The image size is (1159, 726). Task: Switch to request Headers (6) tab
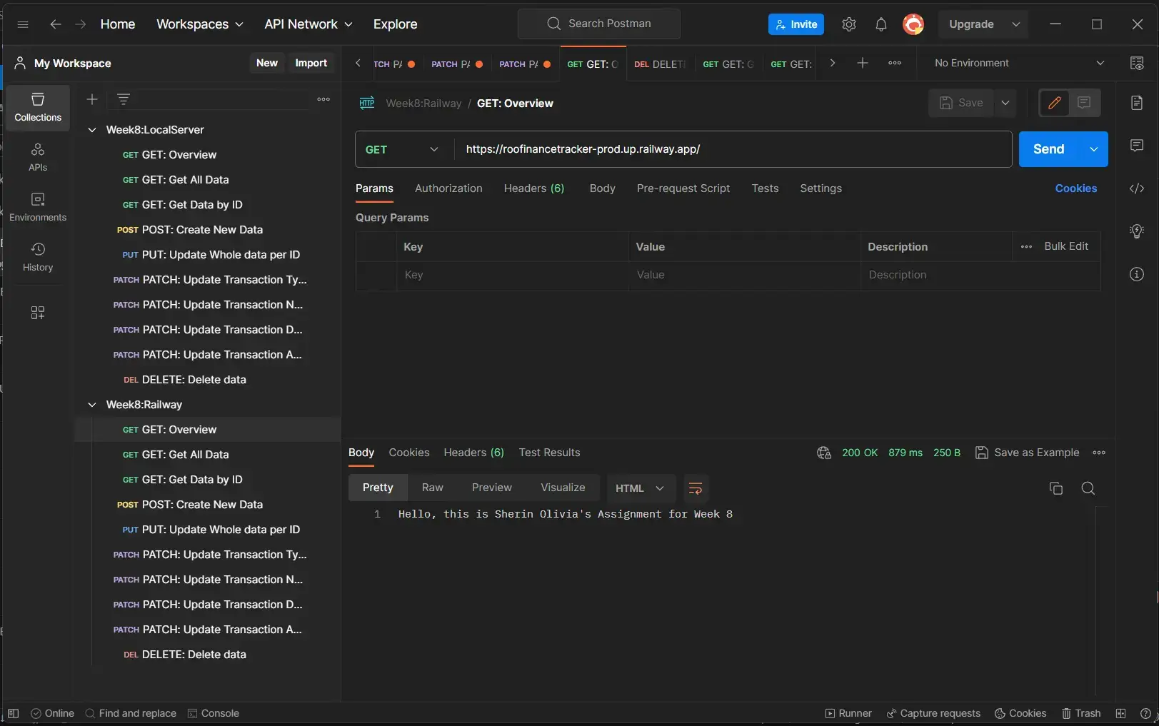[534, 188]
